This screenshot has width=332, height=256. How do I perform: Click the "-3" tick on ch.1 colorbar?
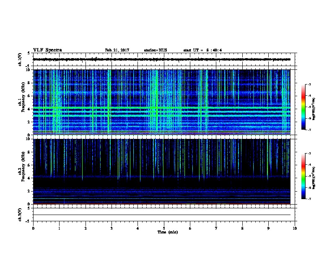click(309, 84)
